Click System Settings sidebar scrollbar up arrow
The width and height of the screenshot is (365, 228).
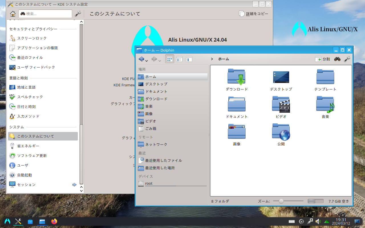pos(81,22)
